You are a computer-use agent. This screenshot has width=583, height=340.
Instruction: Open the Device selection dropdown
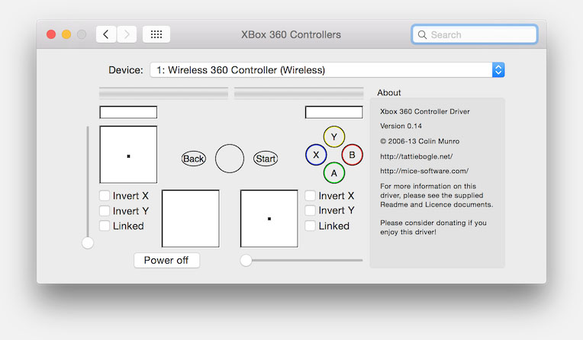327,70
